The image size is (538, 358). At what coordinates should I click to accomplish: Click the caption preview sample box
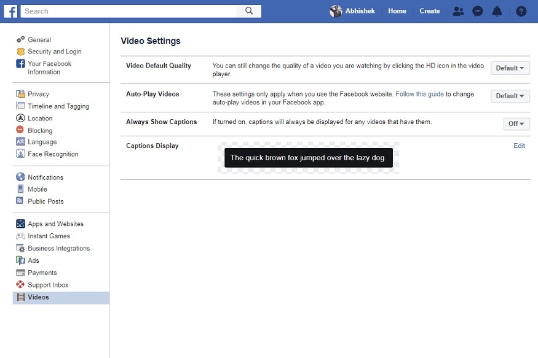coord(309,158)
